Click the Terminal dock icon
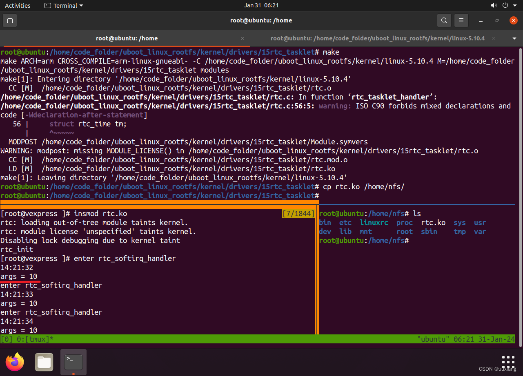Viewport: 523px width, 376px height. (x=73, y=362)
